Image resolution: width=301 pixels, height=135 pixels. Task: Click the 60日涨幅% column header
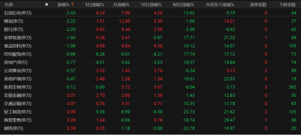(184, 5)
